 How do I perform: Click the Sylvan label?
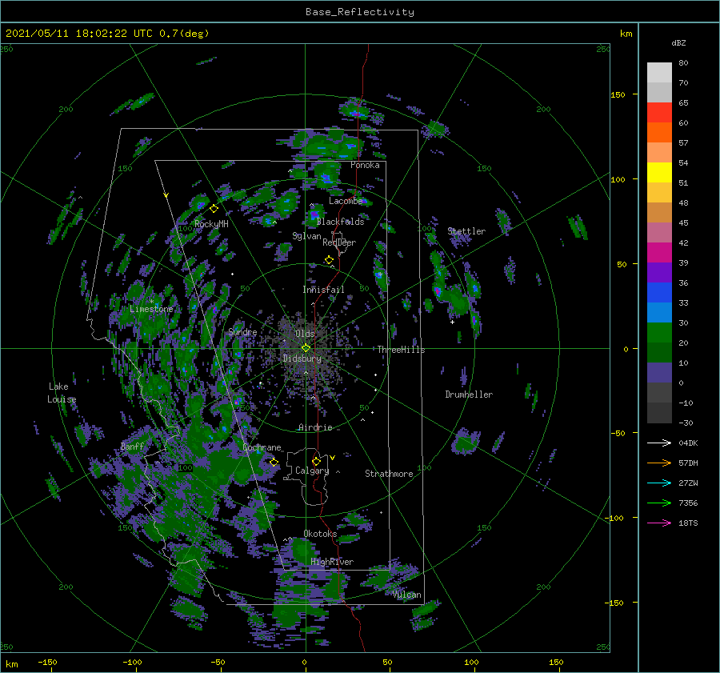coord(306,236)
